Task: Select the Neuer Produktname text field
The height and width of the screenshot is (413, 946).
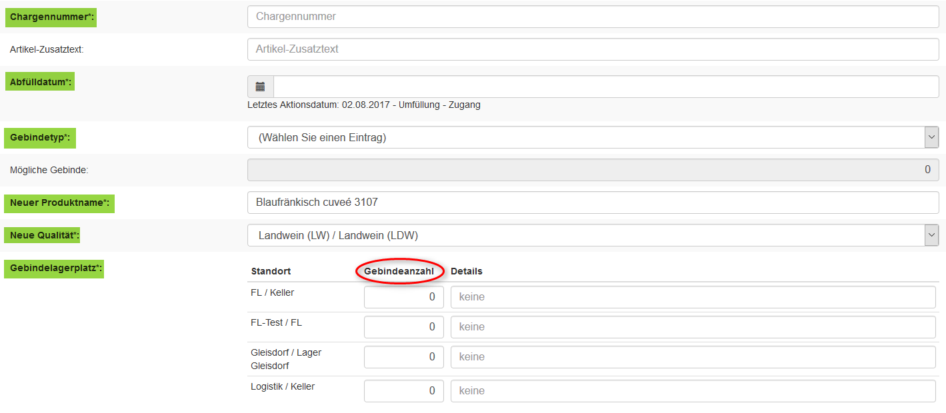Action: click(593, 203)
